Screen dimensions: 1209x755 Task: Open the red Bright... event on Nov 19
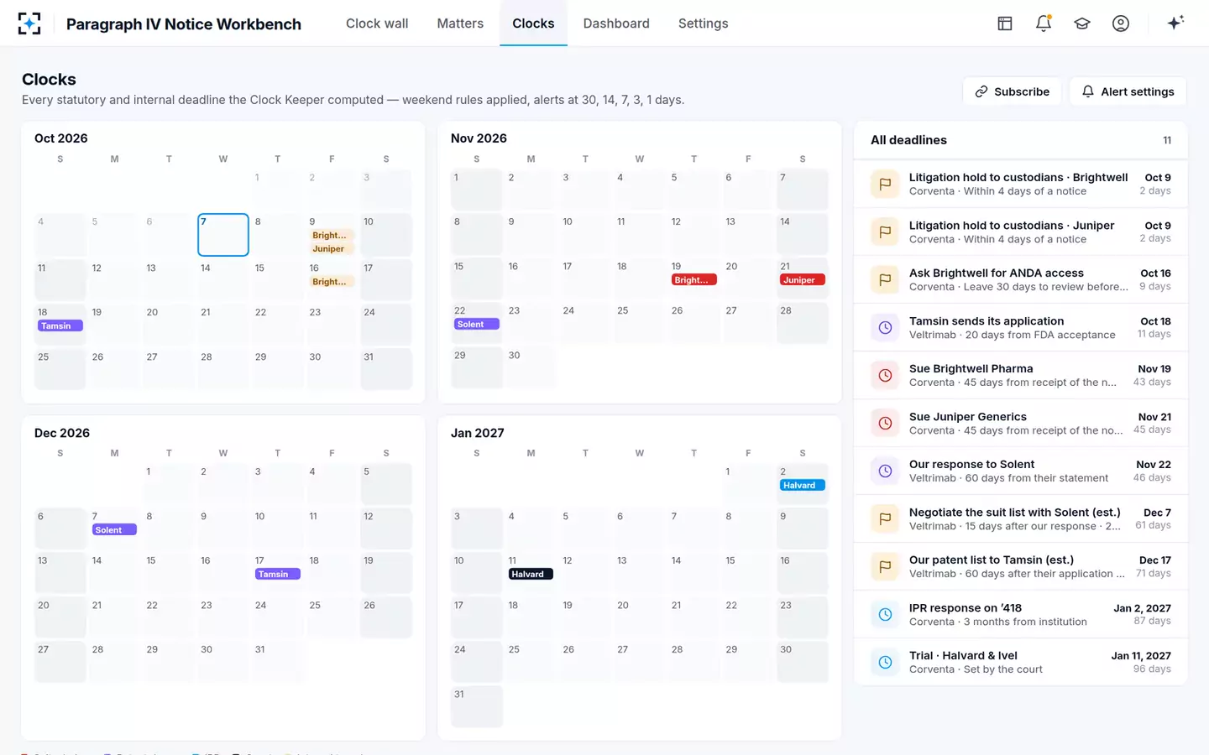click(694, 280)
